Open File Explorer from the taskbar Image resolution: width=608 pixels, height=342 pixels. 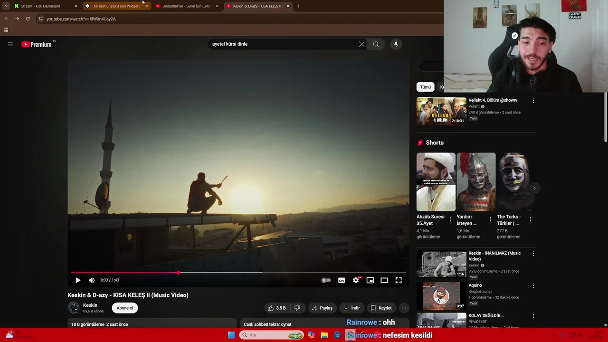click(x=324, y=335)
